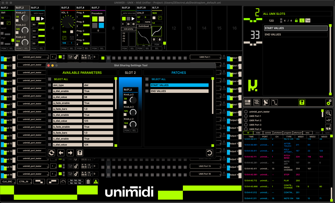
Task: Open gear settings for Input 1 row
Action: 76,57
